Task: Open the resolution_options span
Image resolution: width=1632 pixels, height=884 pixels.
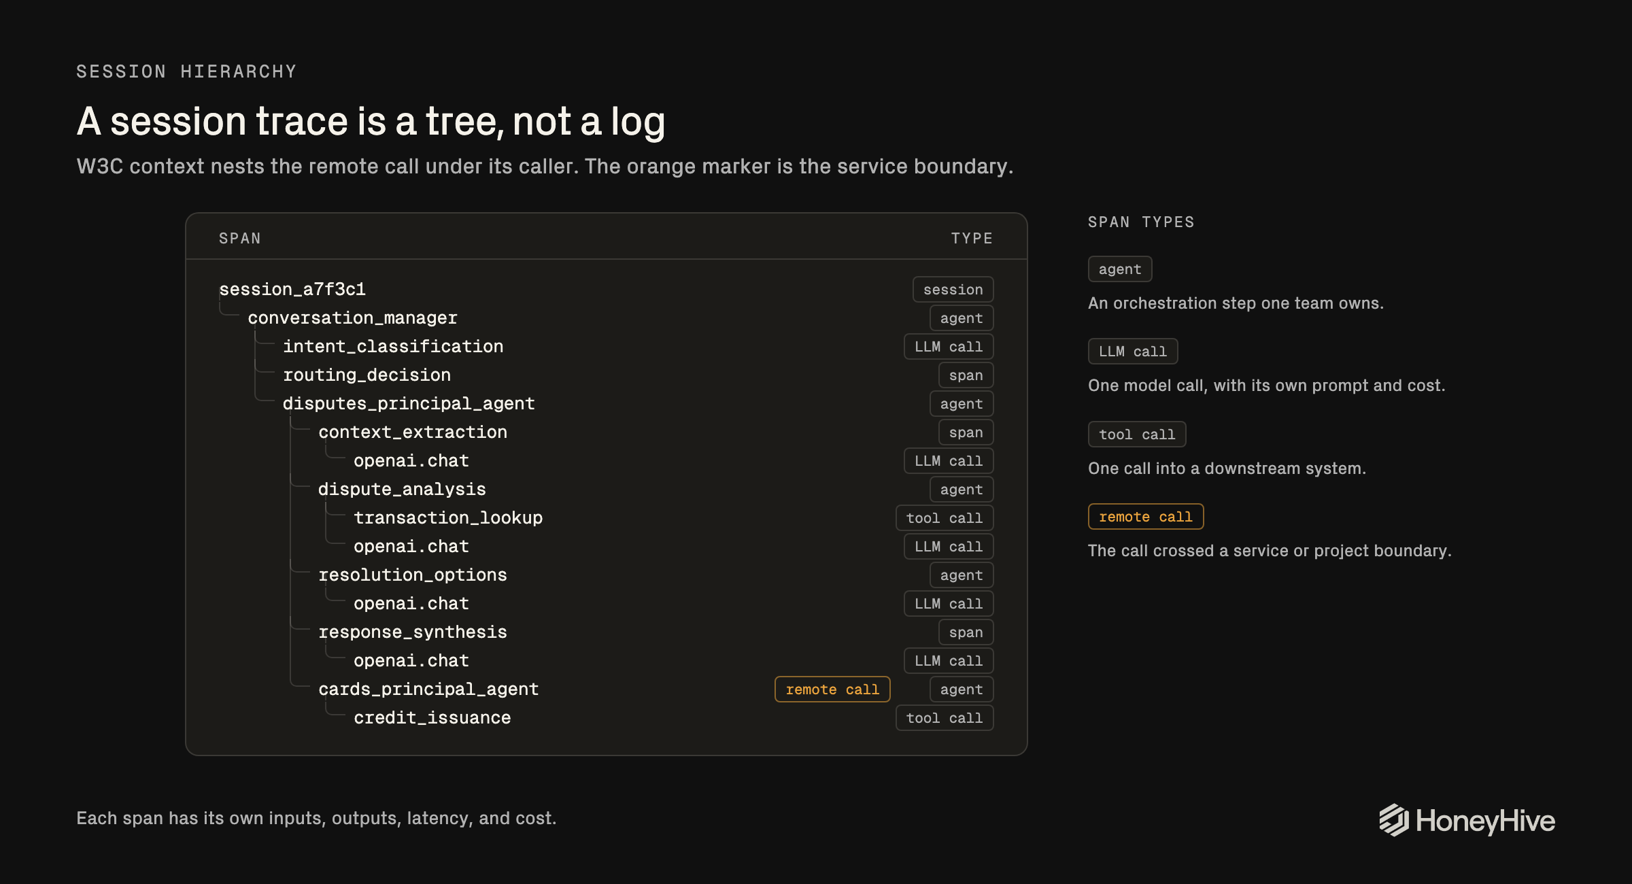Action: [413, 575]
